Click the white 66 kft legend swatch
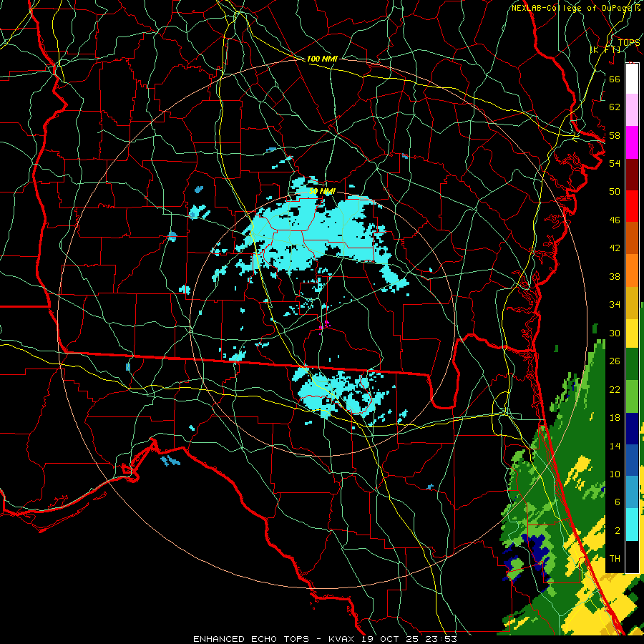Viewport: 644px width, 644px height. (x=632, y=79)
